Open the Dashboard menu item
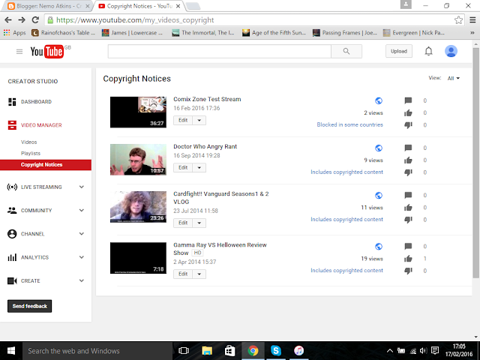 (36, 102)
